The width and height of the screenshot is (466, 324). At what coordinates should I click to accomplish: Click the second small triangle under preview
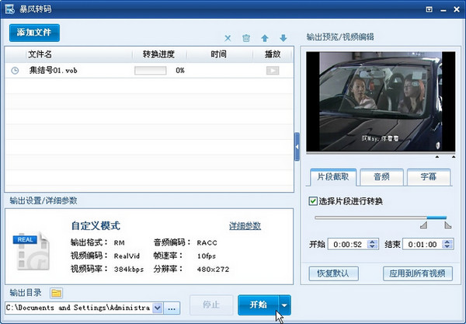tap(454, 157)
